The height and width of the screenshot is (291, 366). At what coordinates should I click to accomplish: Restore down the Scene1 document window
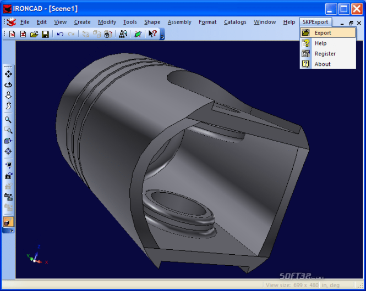point(351,23)
